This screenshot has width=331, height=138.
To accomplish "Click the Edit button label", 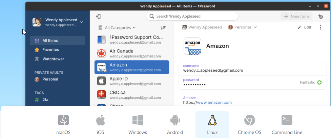I will click(x=308, y=27).
